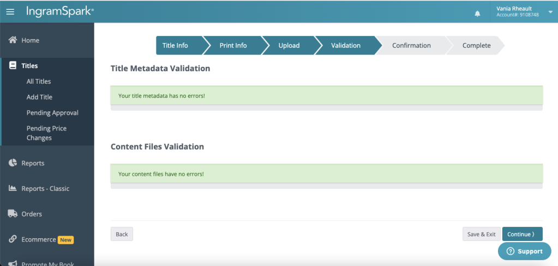The height and width of the screenshot is (266, 558).
Task: Expand the Vania Rheault account dropdown
Action: click(x=550, y=12)
